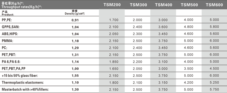This screenshot has height=93, width=227.
Task: Select the Density [g/cm³] column label
Action: tap(75, 14)
